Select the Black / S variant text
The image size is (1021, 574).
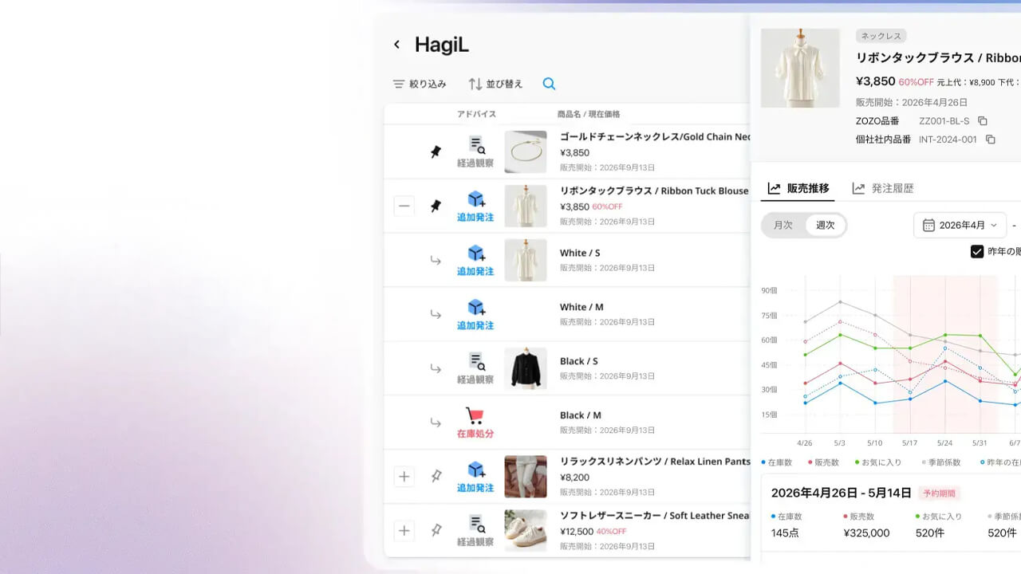579,362
